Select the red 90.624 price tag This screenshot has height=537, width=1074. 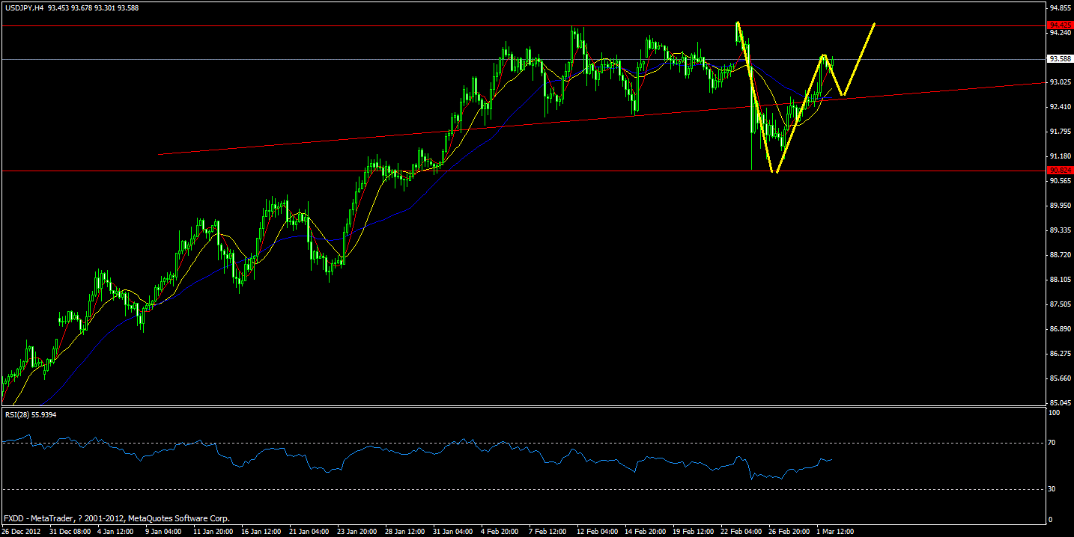click(x=1061, y=171)
